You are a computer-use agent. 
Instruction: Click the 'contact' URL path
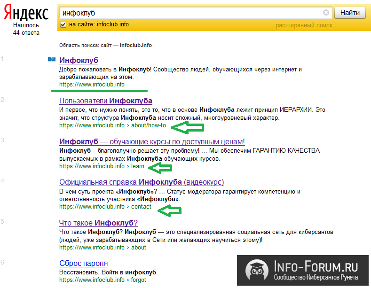point(141,207)
